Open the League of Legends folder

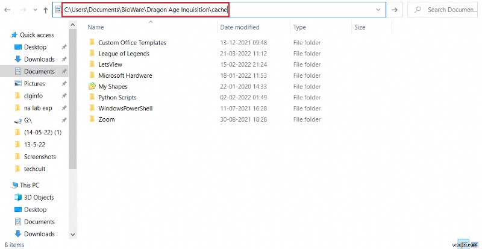(x=124, y=54)
